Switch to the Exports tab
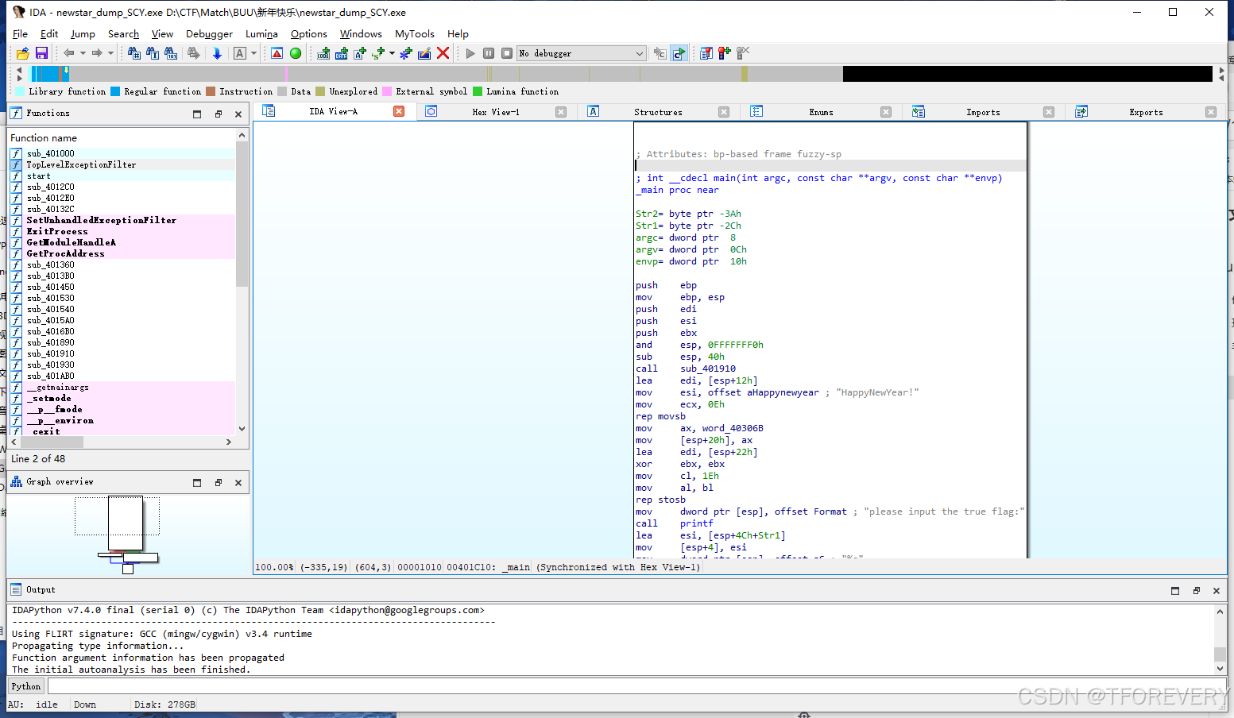The height and width of the screenshot is (718, 1234). 1146,112
